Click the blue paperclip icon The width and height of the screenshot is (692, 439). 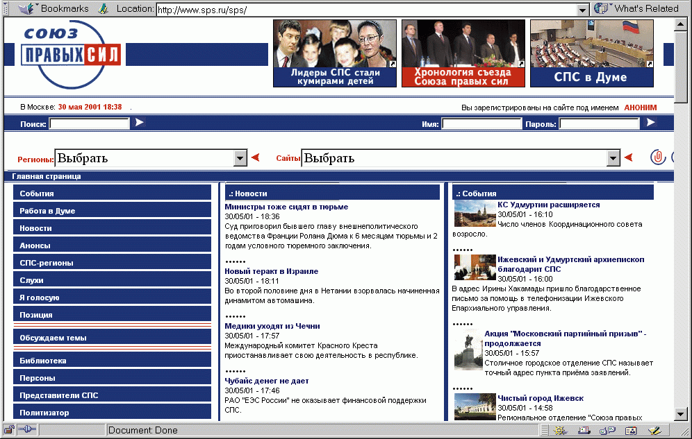tap(657, 157)
